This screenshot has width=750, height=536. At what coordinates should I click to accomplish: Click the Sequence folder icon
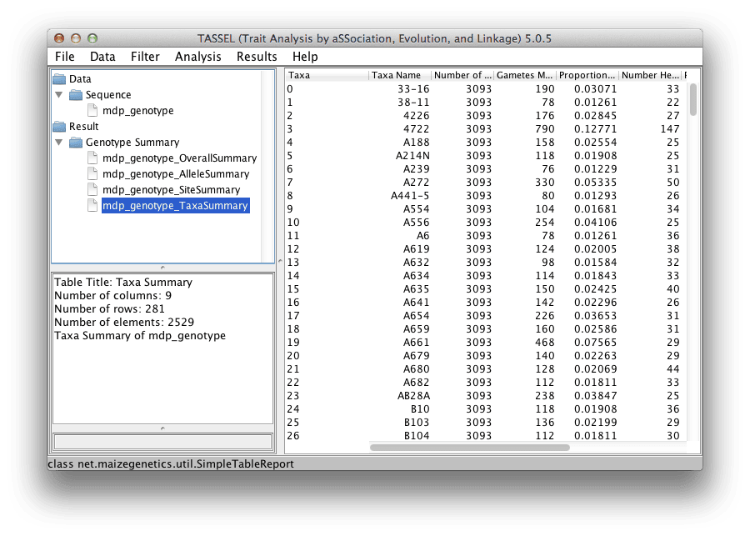click(x=76, y=95)
